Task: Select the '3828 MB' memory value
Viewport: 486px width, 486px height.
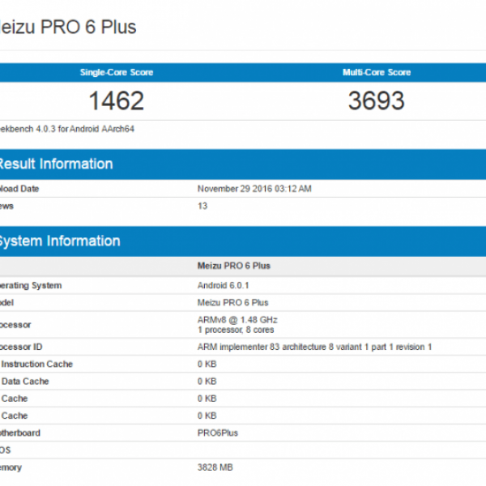Action: click(x=215, y=467)
